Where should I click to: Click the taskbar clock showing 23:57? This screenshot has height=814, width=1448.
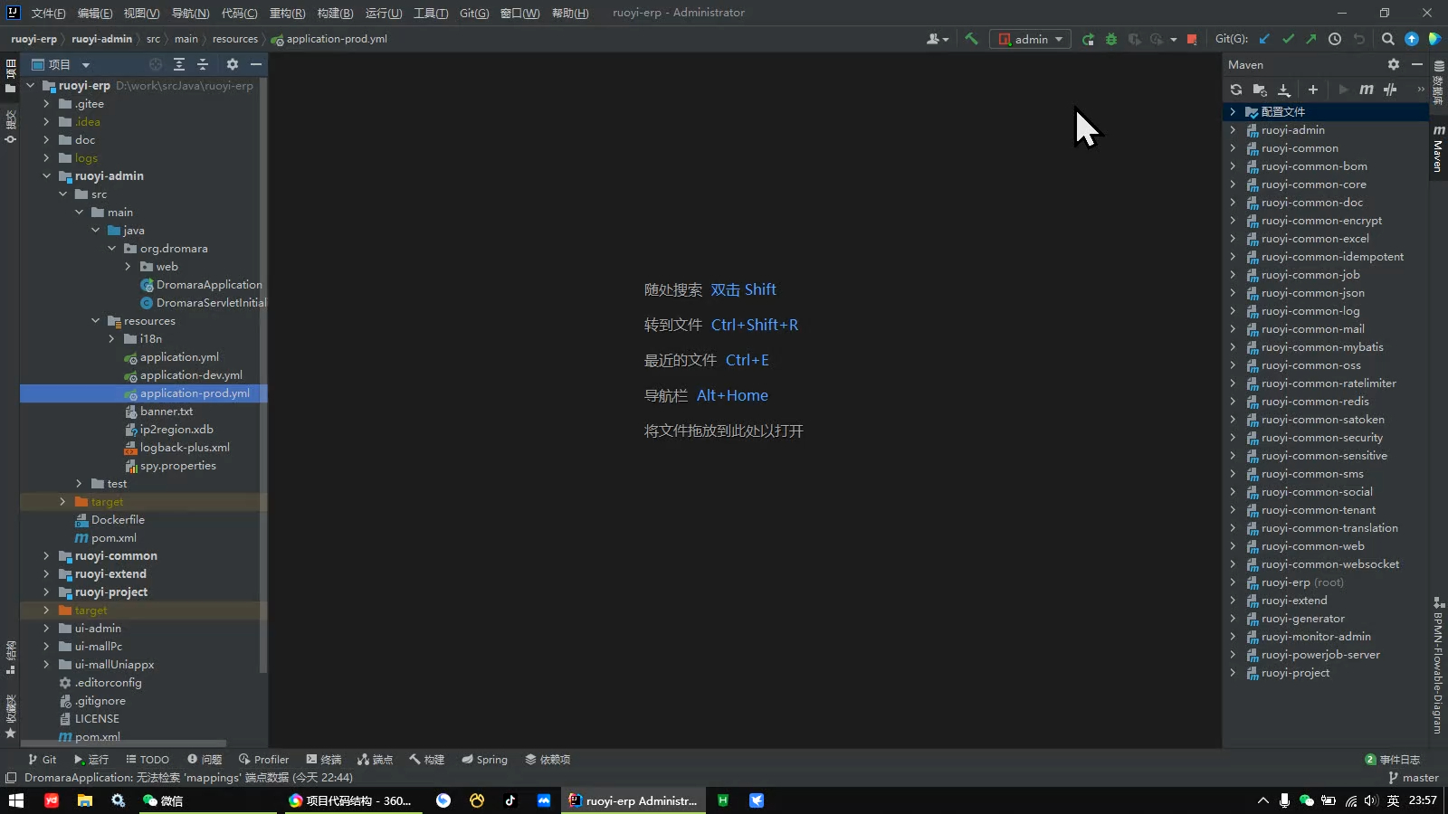(1423, 800)
